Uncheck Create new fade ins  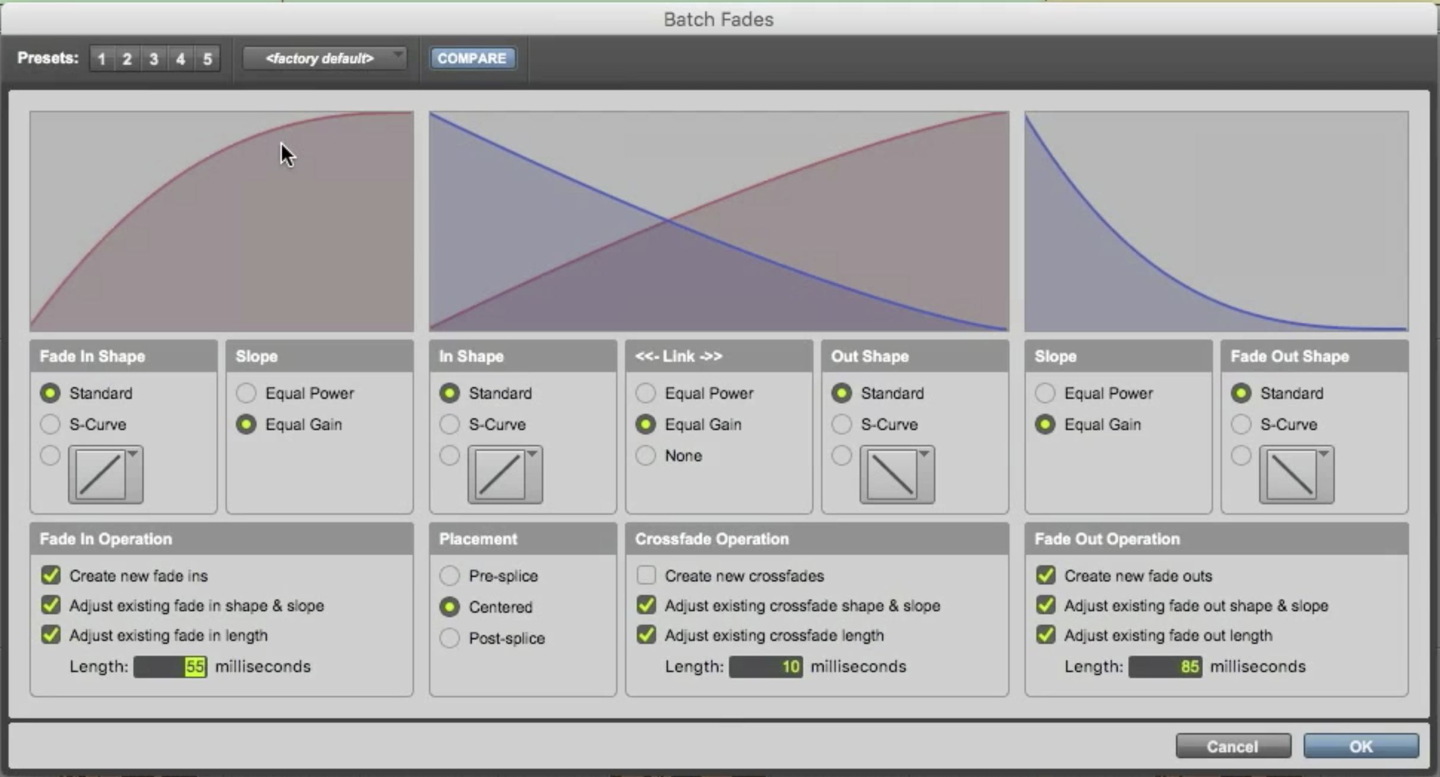[x=51, y=575]
